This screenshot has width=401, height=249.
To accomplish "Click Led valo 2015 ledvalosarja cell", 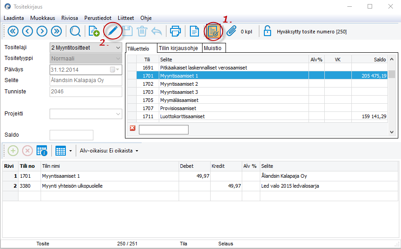I will pos(329,186).
